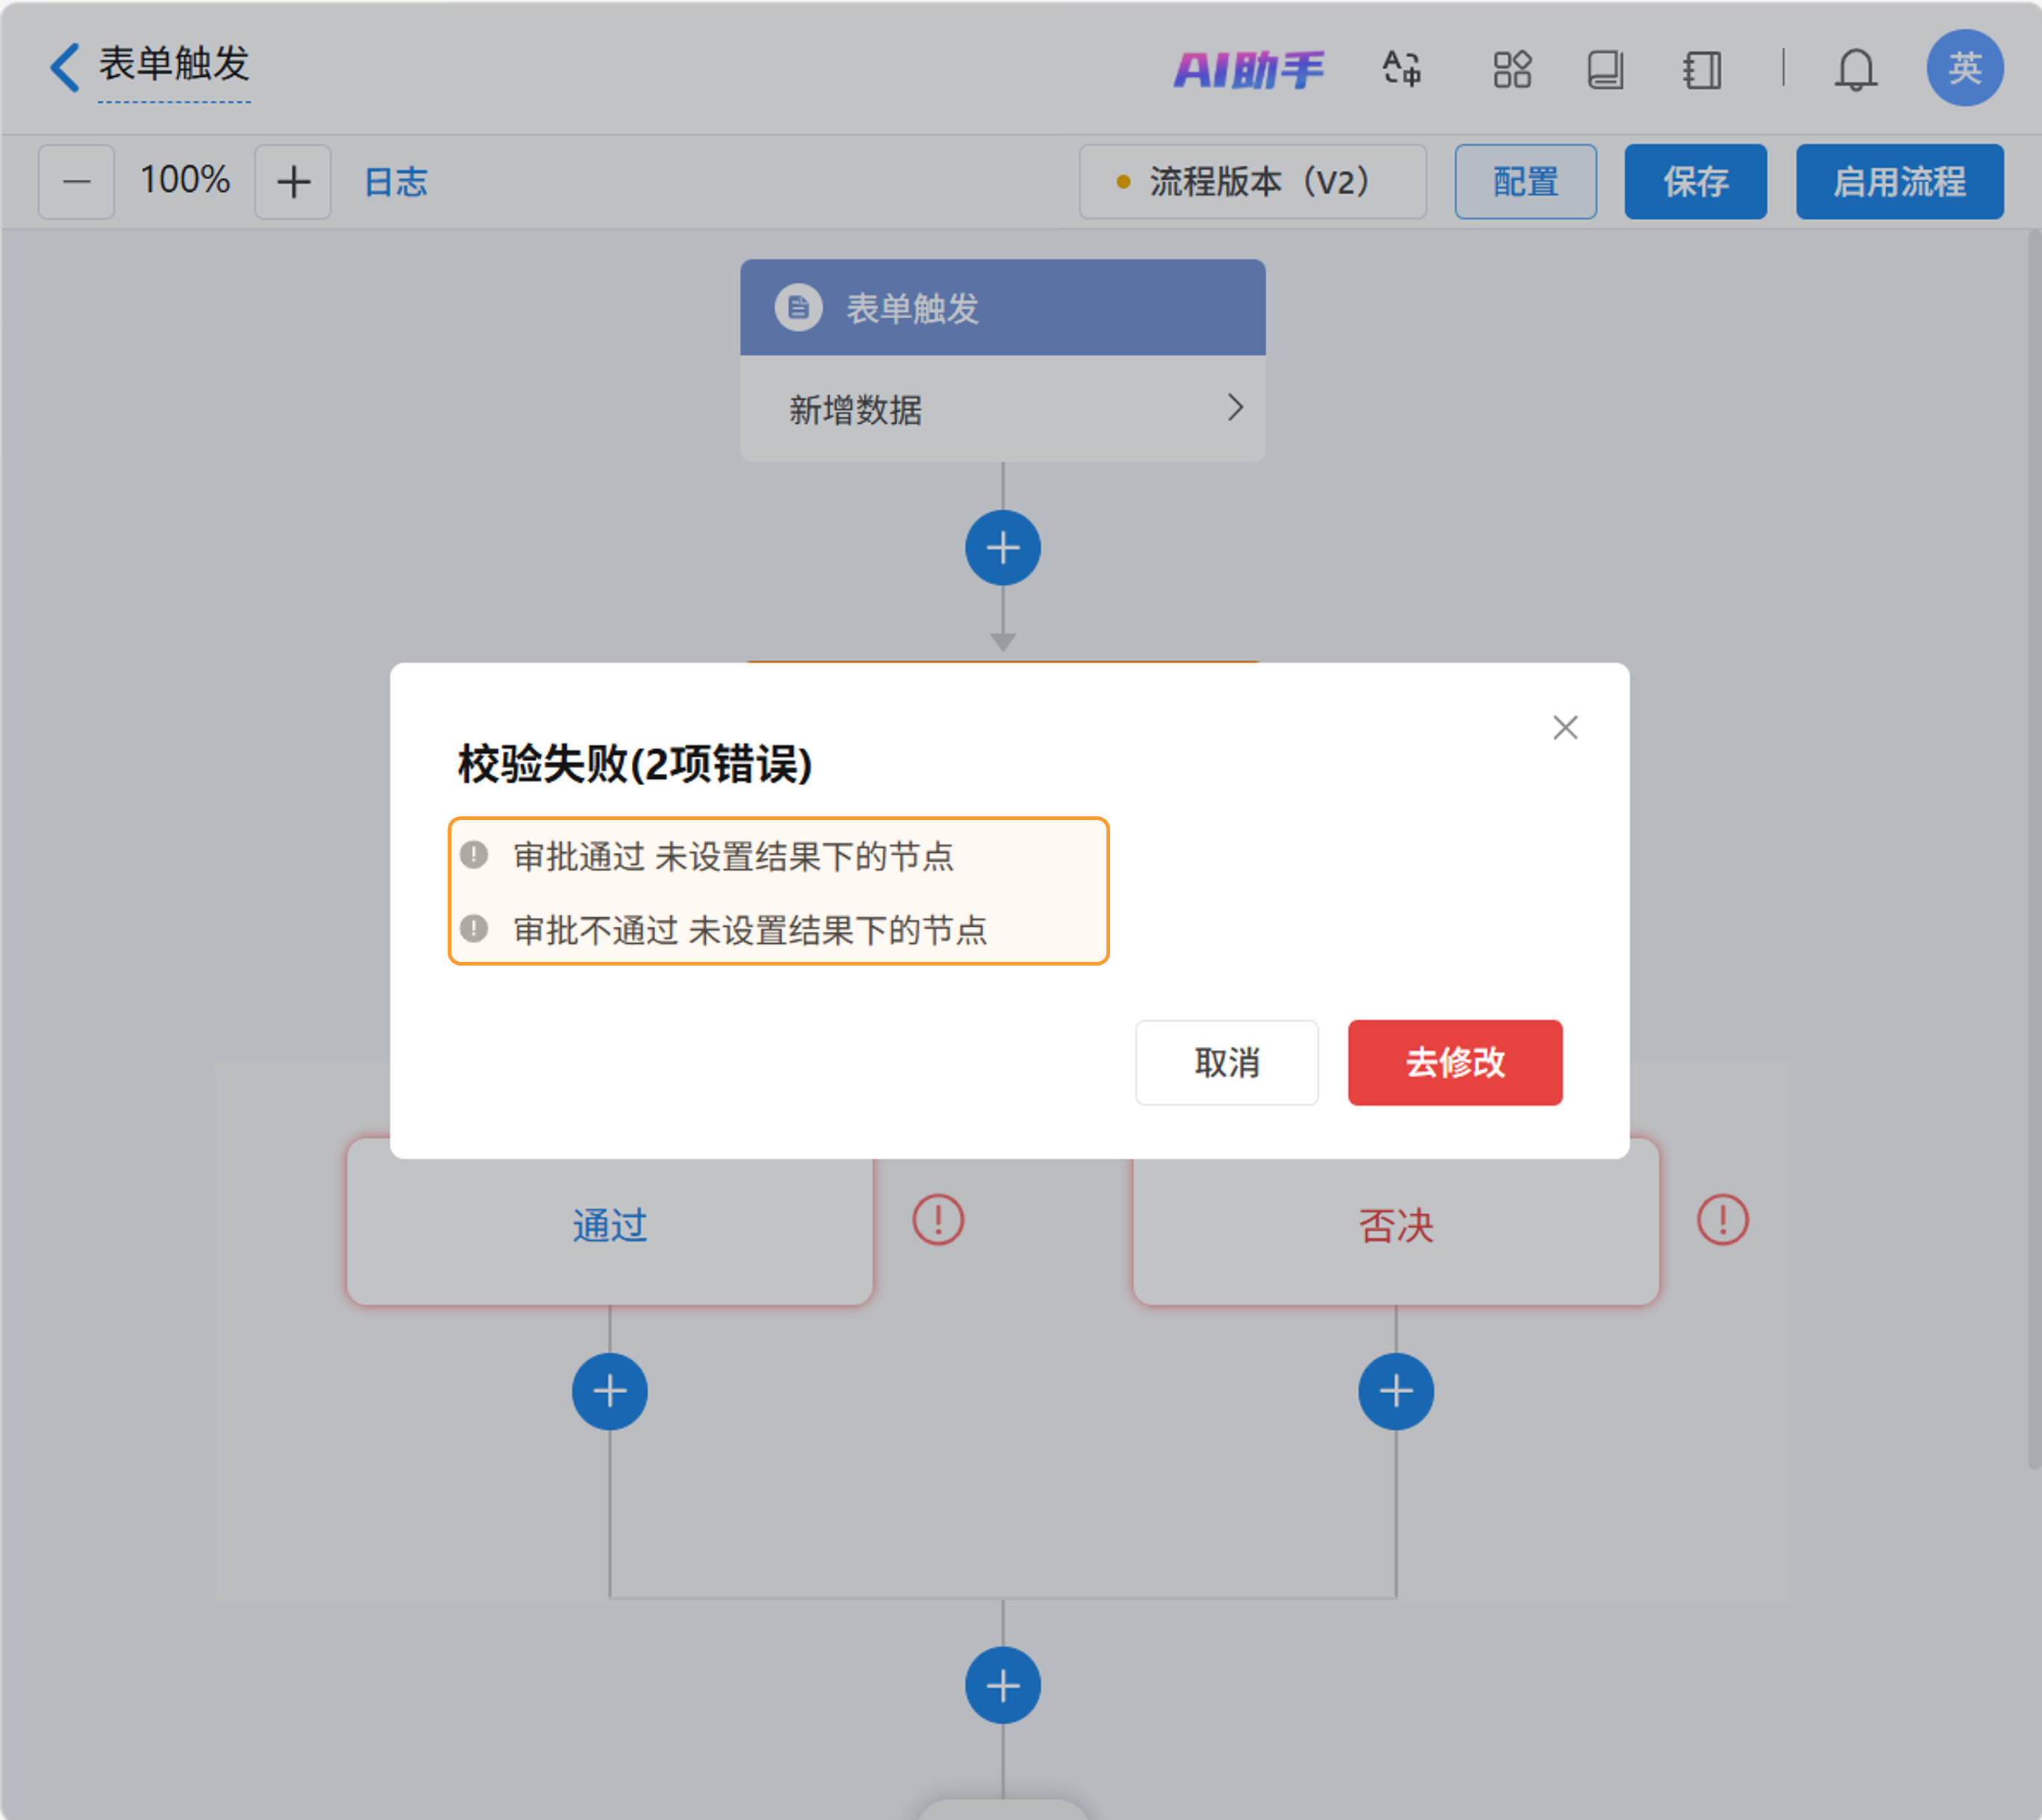Zoom in with the plus button
This screenshot has width=2042, height=1820.
tap(293, 182)
